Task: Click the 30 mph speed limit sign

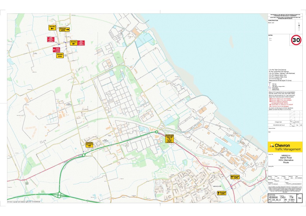Action: tap(296, 39)
